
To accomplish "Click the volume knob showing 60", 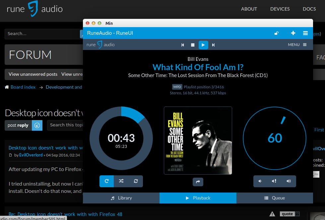I will [x=275, y=138].
